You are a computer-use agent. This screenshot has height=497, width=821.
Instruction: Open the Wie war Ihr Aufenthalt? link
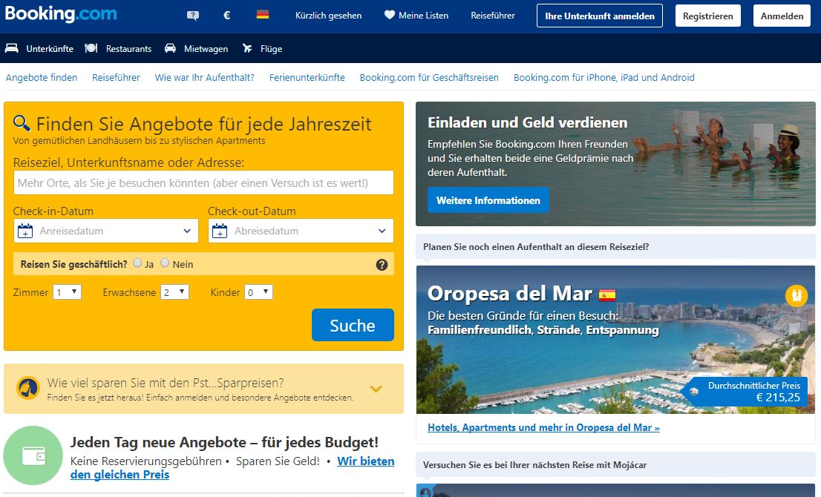(205, 77)
